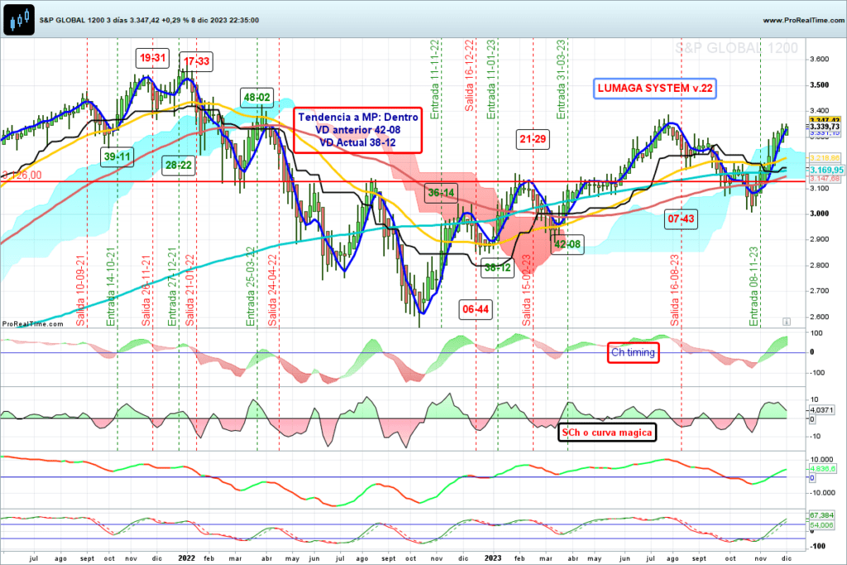Screen dimensions: 847x565
Task: Click the 4.836,6 indicator value tag
Action: (x=823, y=469)
